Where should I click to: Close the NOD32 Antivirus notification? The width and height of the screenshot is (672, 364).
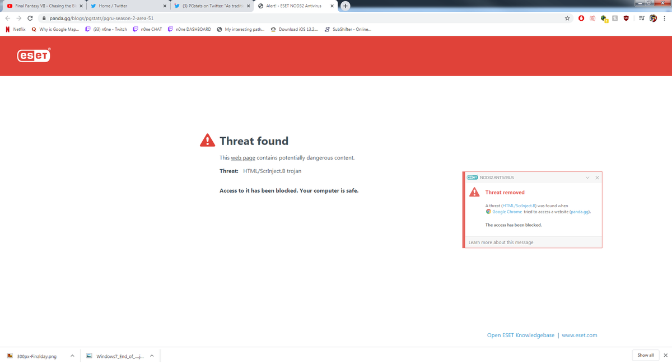tap(597, 178)
